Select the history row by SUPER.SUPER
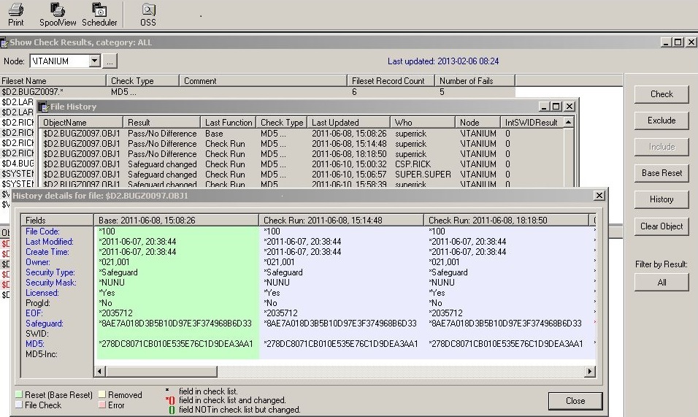The image size is (698, 417). (x=302, y=175)
